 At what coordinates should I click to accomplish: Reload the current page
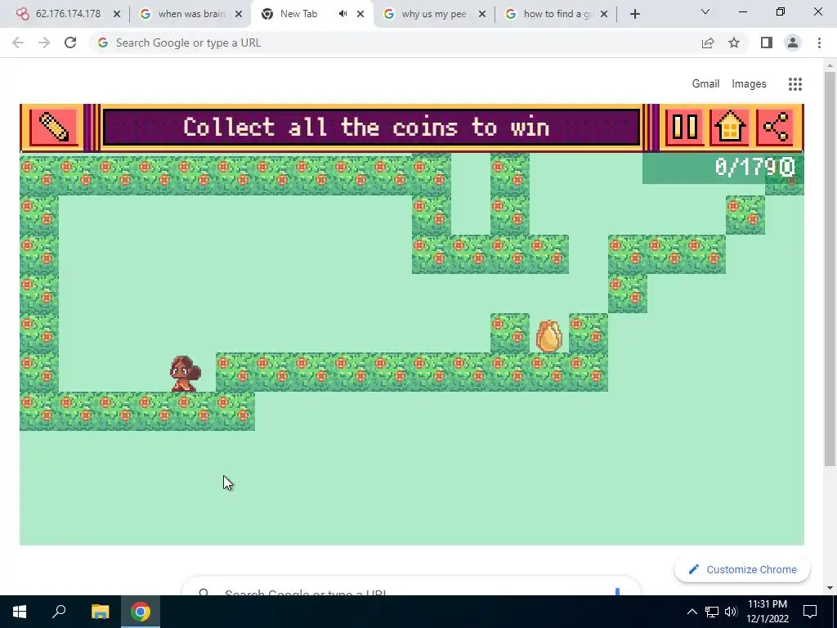(x=70, y=43)
